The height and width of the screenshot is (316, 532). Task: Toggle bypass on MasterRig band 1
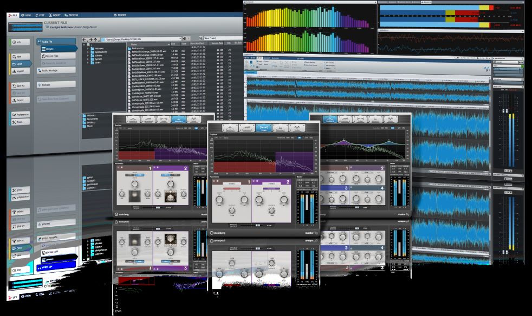point(213,181)
